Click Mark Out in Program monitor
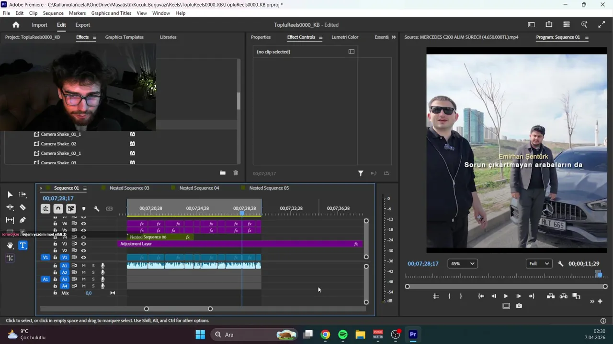 click(x=461, y=296)
